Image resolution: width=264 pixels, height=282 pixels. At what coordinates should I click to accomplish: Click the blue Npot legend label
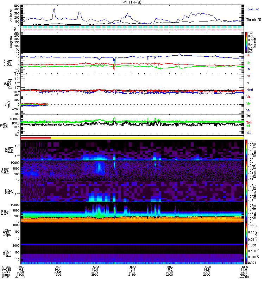tap(250, 90)
